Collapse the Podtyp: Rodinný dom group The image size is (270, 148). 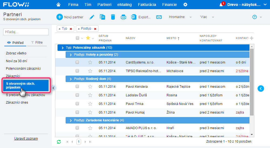click(70, 79)
